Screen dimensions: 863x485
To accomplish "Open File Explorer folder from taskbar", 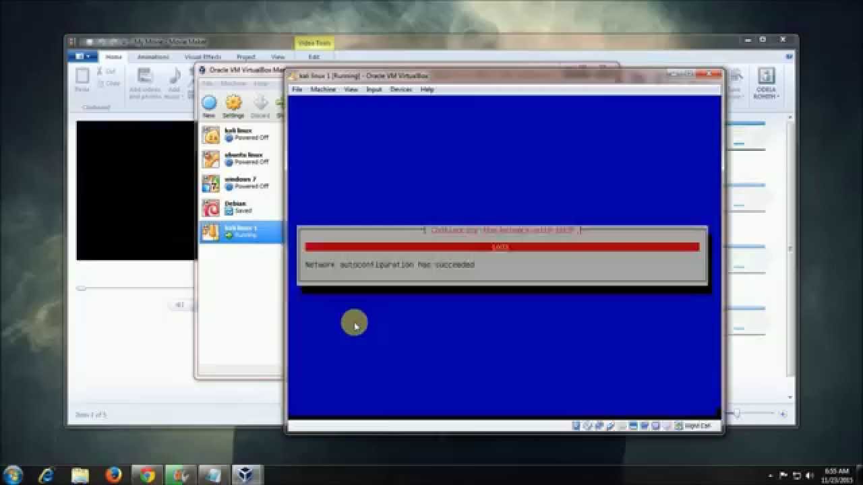I will [80, 475].
